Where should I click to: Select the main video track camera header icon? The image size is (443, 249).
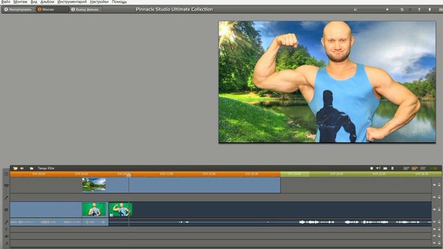point(6,185)
